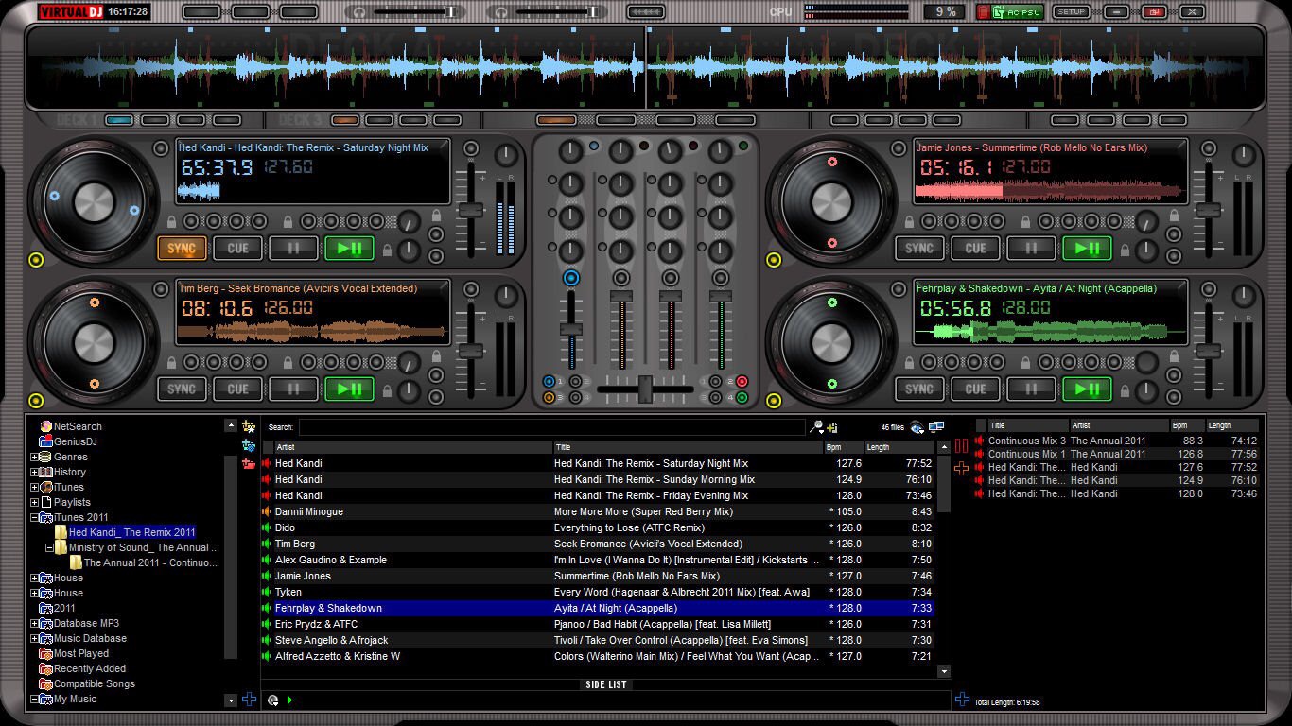
Task: Click the monitor display icon near file count
Action: (x=936, y=427)
